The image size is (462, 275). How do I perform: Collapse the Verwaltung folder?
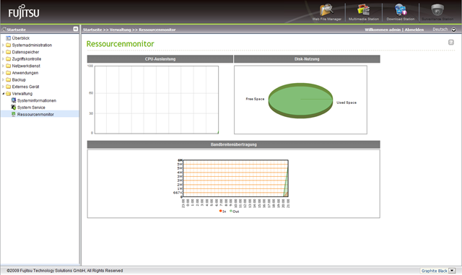[3, 93]
